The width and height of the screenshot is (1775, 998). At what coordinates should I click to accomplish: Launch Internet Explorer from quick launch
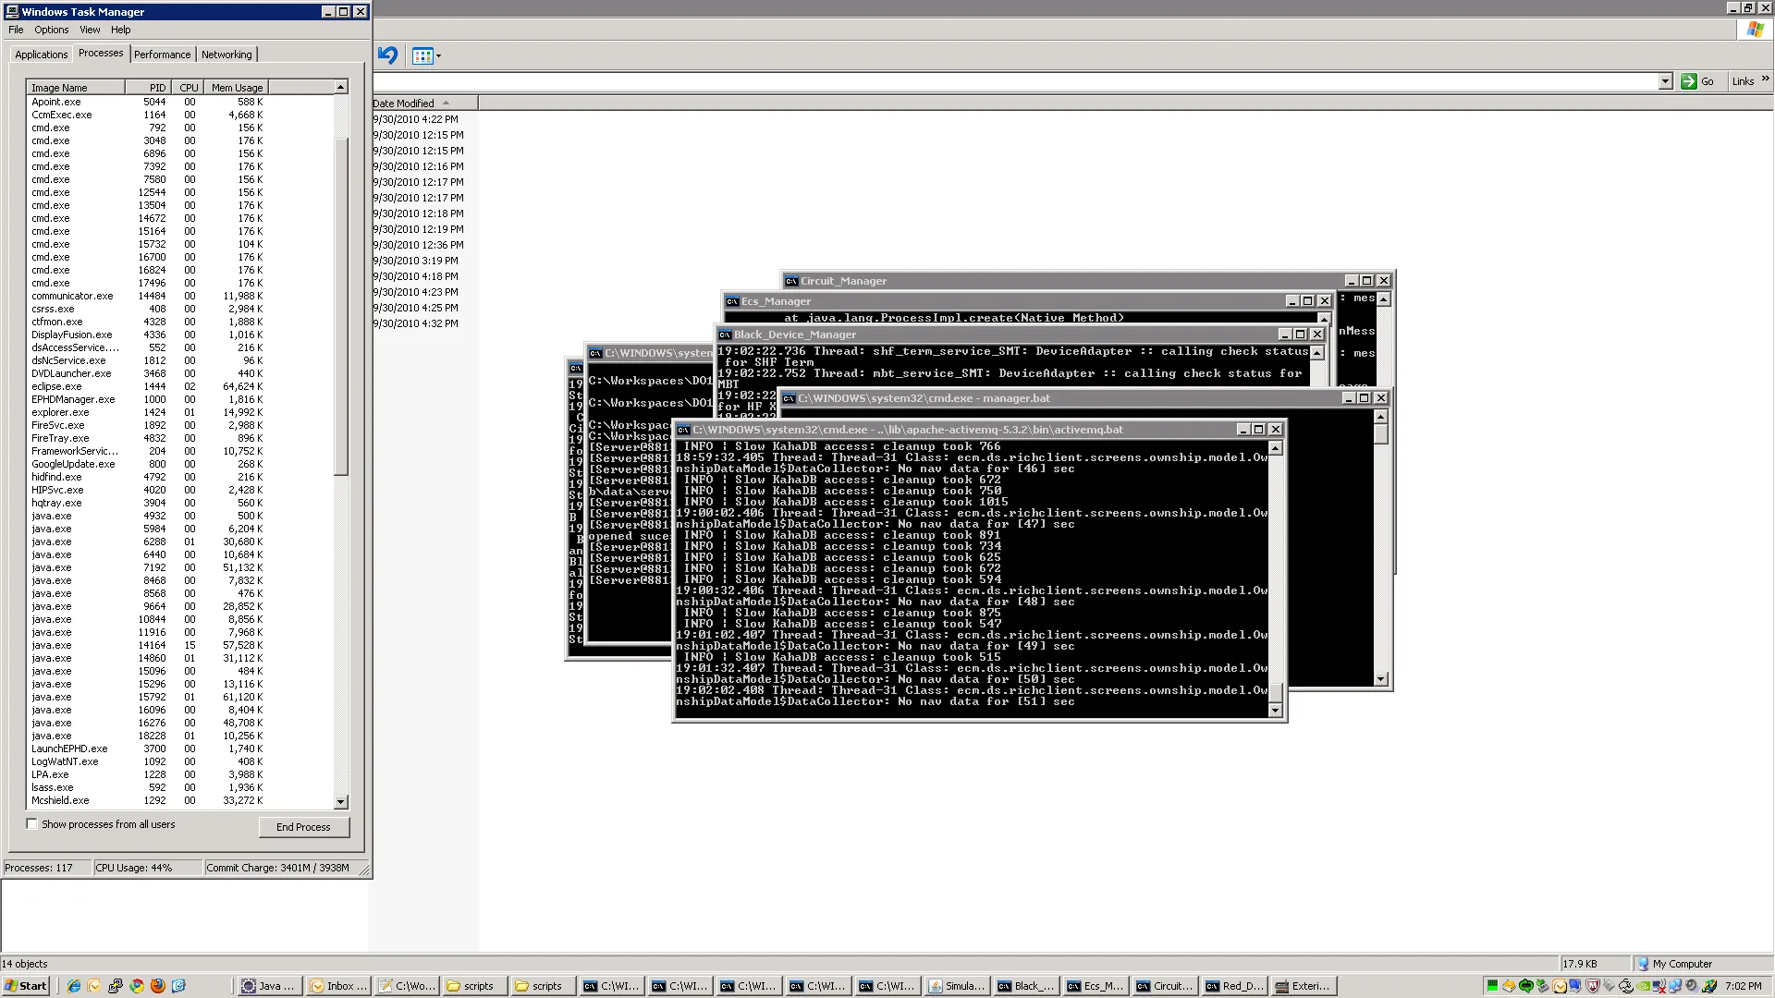pos(74,986)
